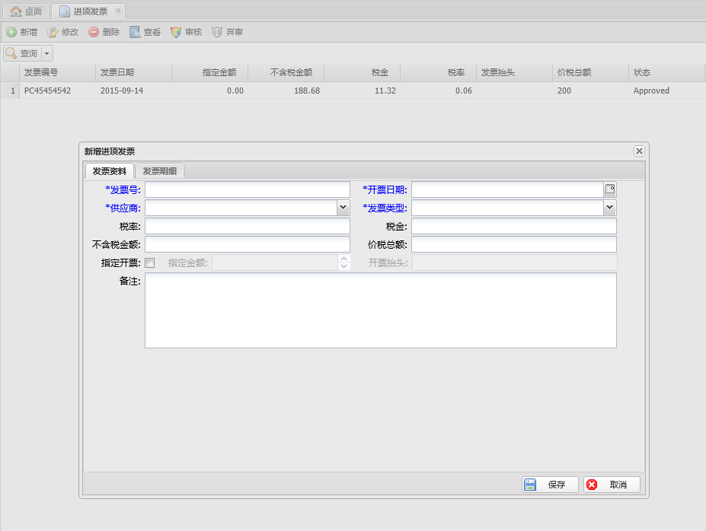Expand the 供应商 dropdown list
706x531 pixels.
pyautogui.click(x=343, y=208)
